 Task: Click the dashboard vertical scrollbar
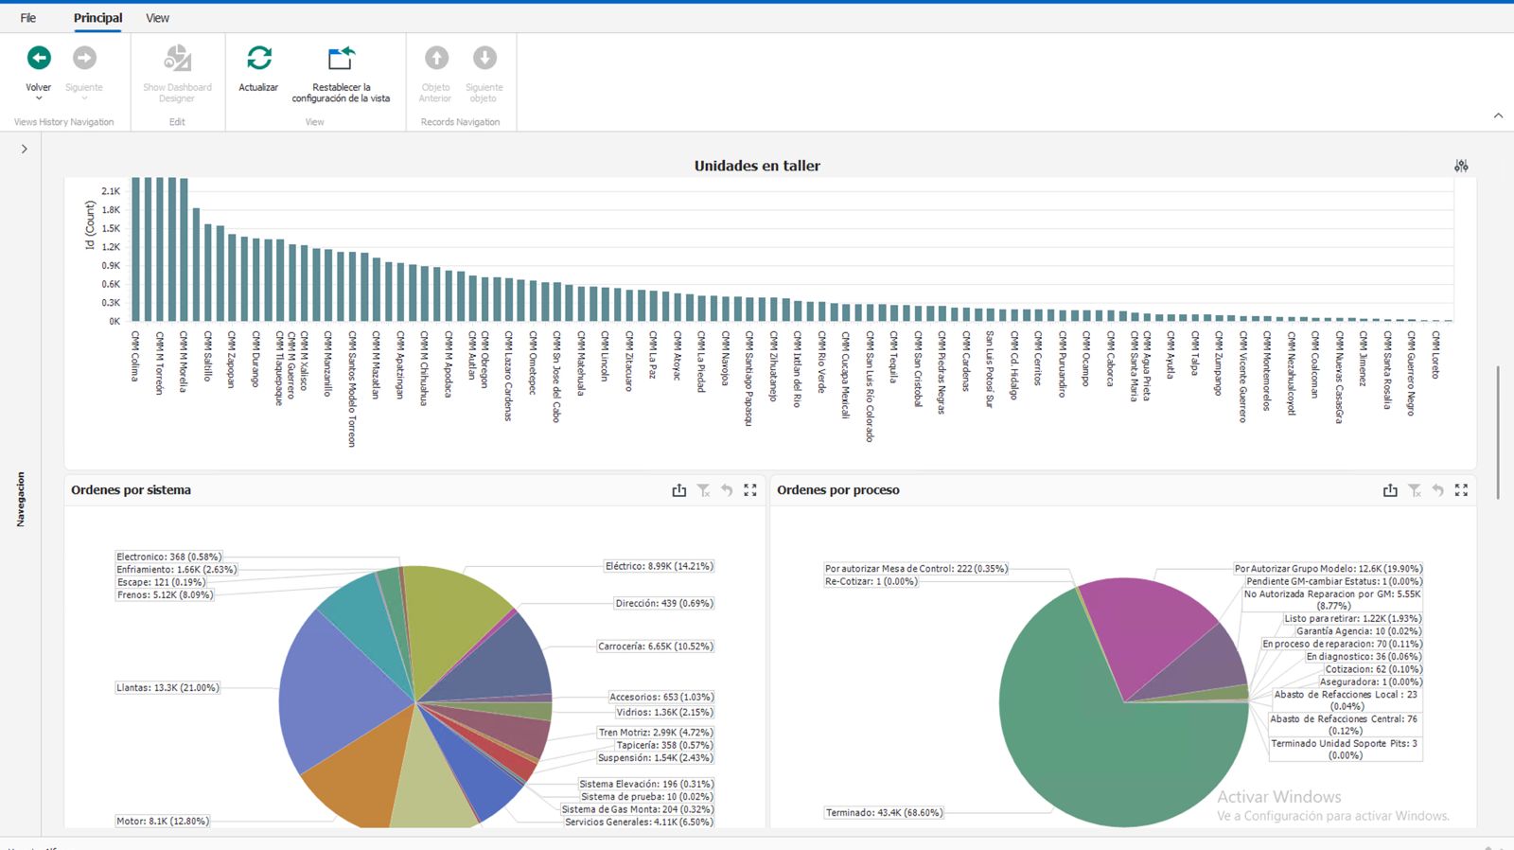(1498, 433)
